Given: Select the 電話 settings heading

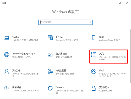Looking at the screenshot, I should (x=101, y=37).
